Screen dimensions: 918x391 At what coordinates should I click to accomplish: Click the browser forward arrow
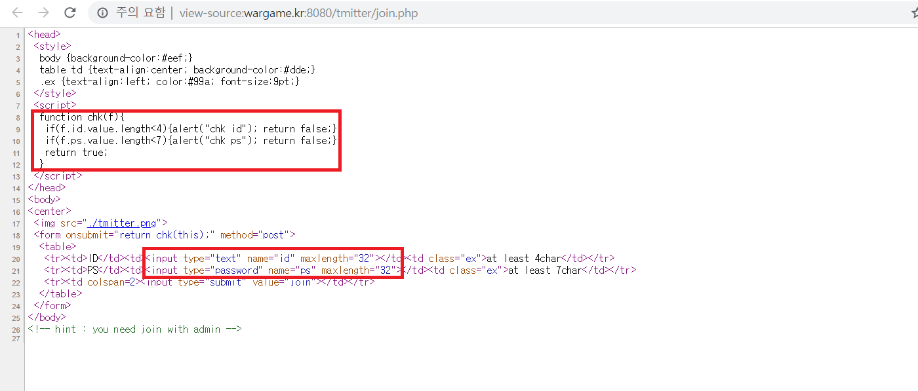(44, 13)
